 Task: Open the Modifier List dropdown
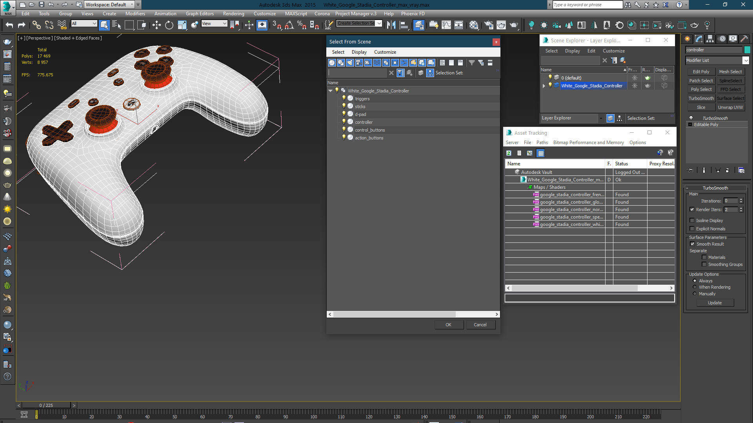(746, 60)
